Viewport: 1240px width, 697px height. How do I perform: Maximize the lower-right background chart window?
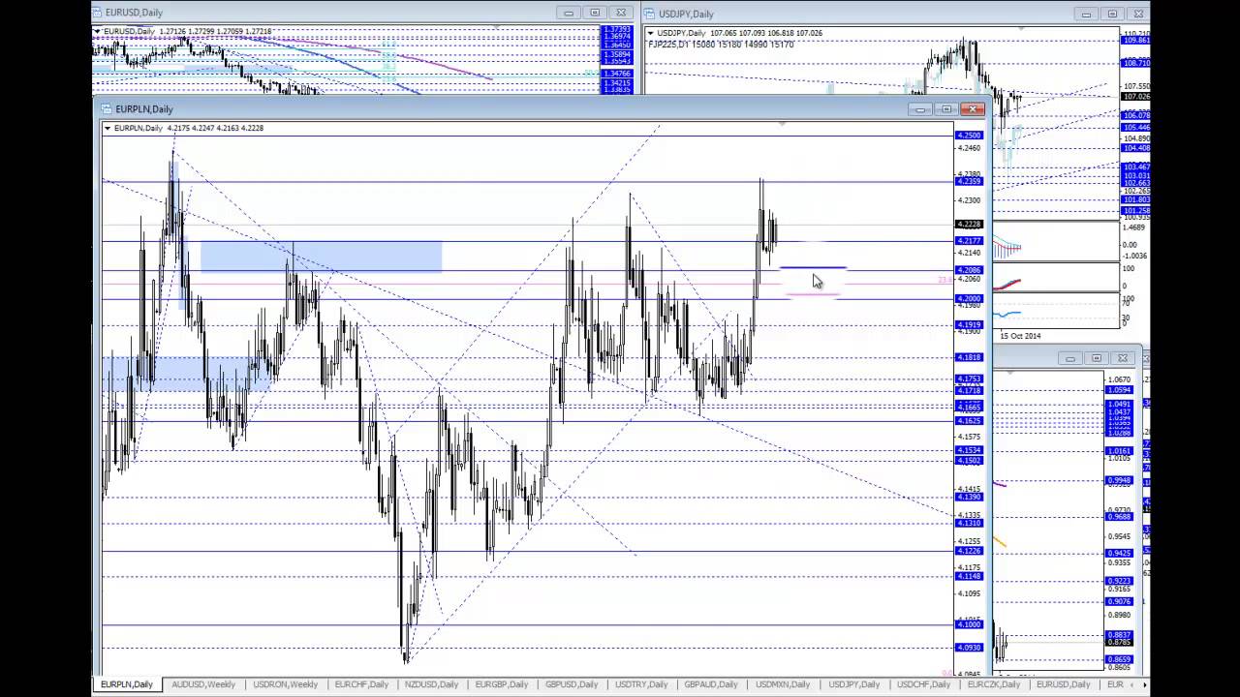point(1097,358)
